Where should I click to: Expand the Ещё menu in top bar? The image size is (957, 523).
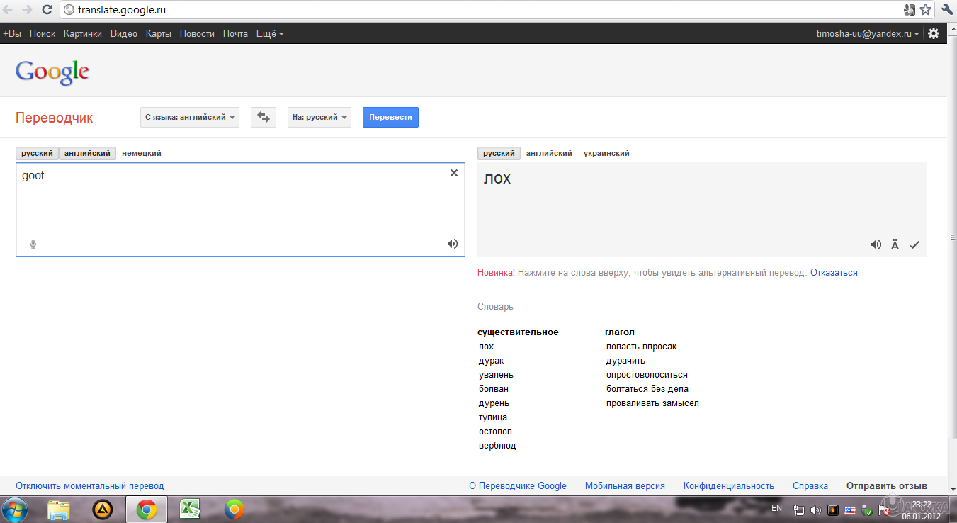click(x=269, y=33)
